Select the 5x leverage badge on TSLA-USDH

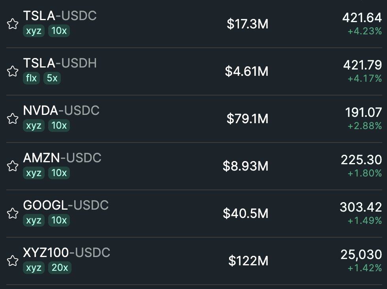point(52,78)
